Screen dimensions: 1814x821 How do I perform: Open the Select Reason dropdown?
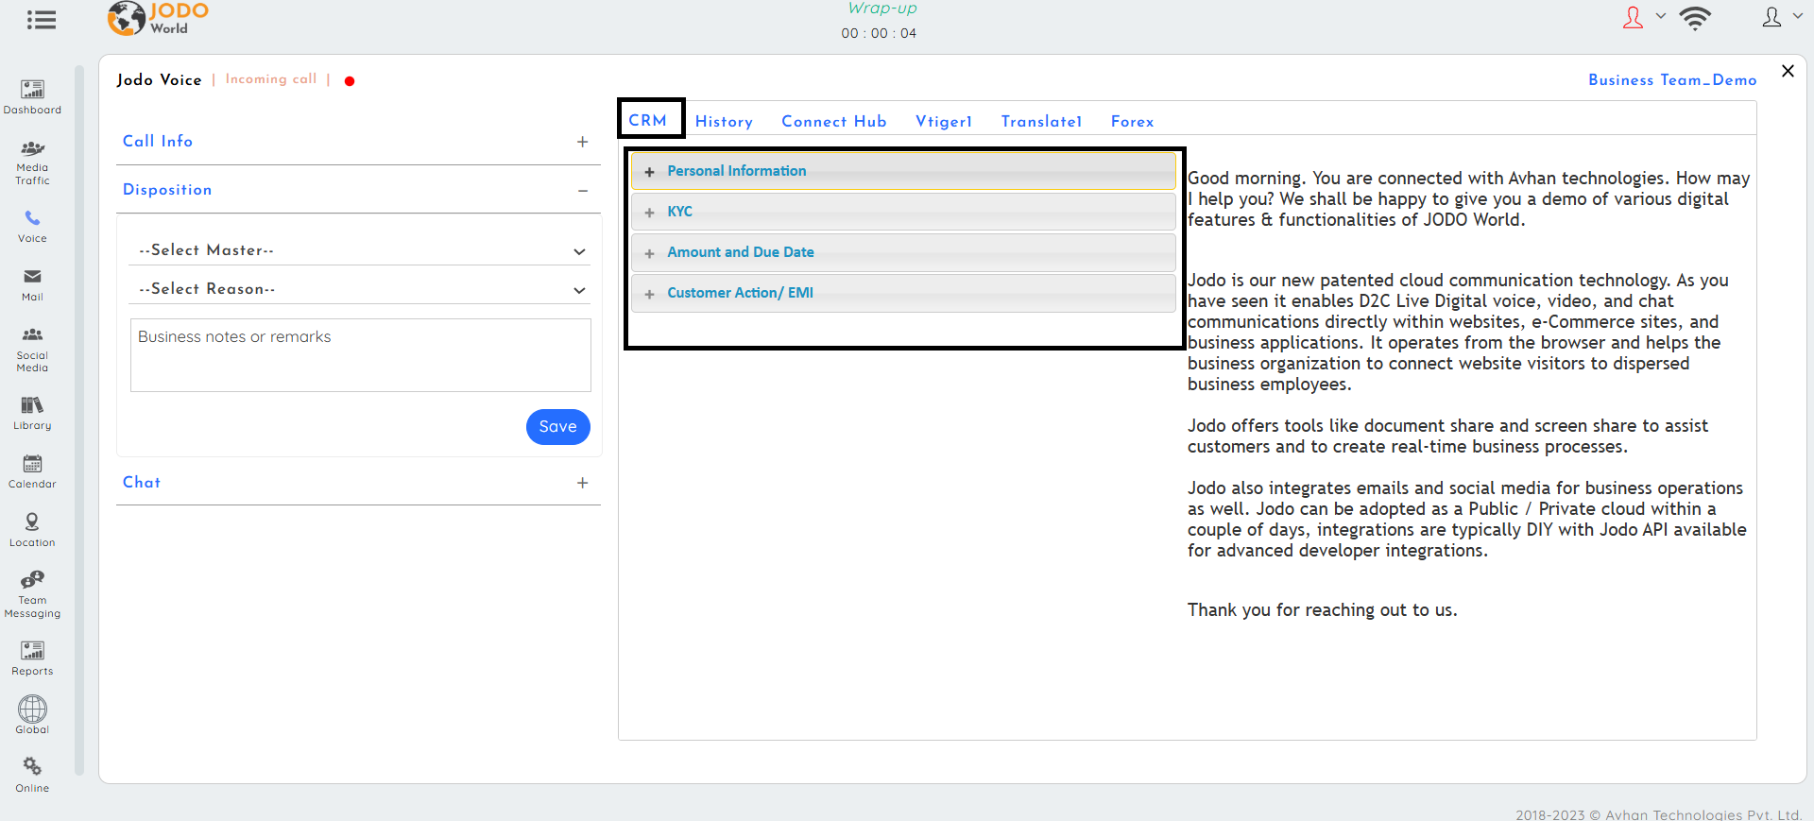click(x=359, y=289)
